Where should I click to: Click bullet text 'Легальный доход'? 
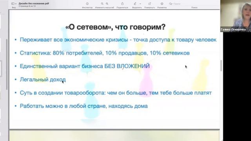(43, 80)
